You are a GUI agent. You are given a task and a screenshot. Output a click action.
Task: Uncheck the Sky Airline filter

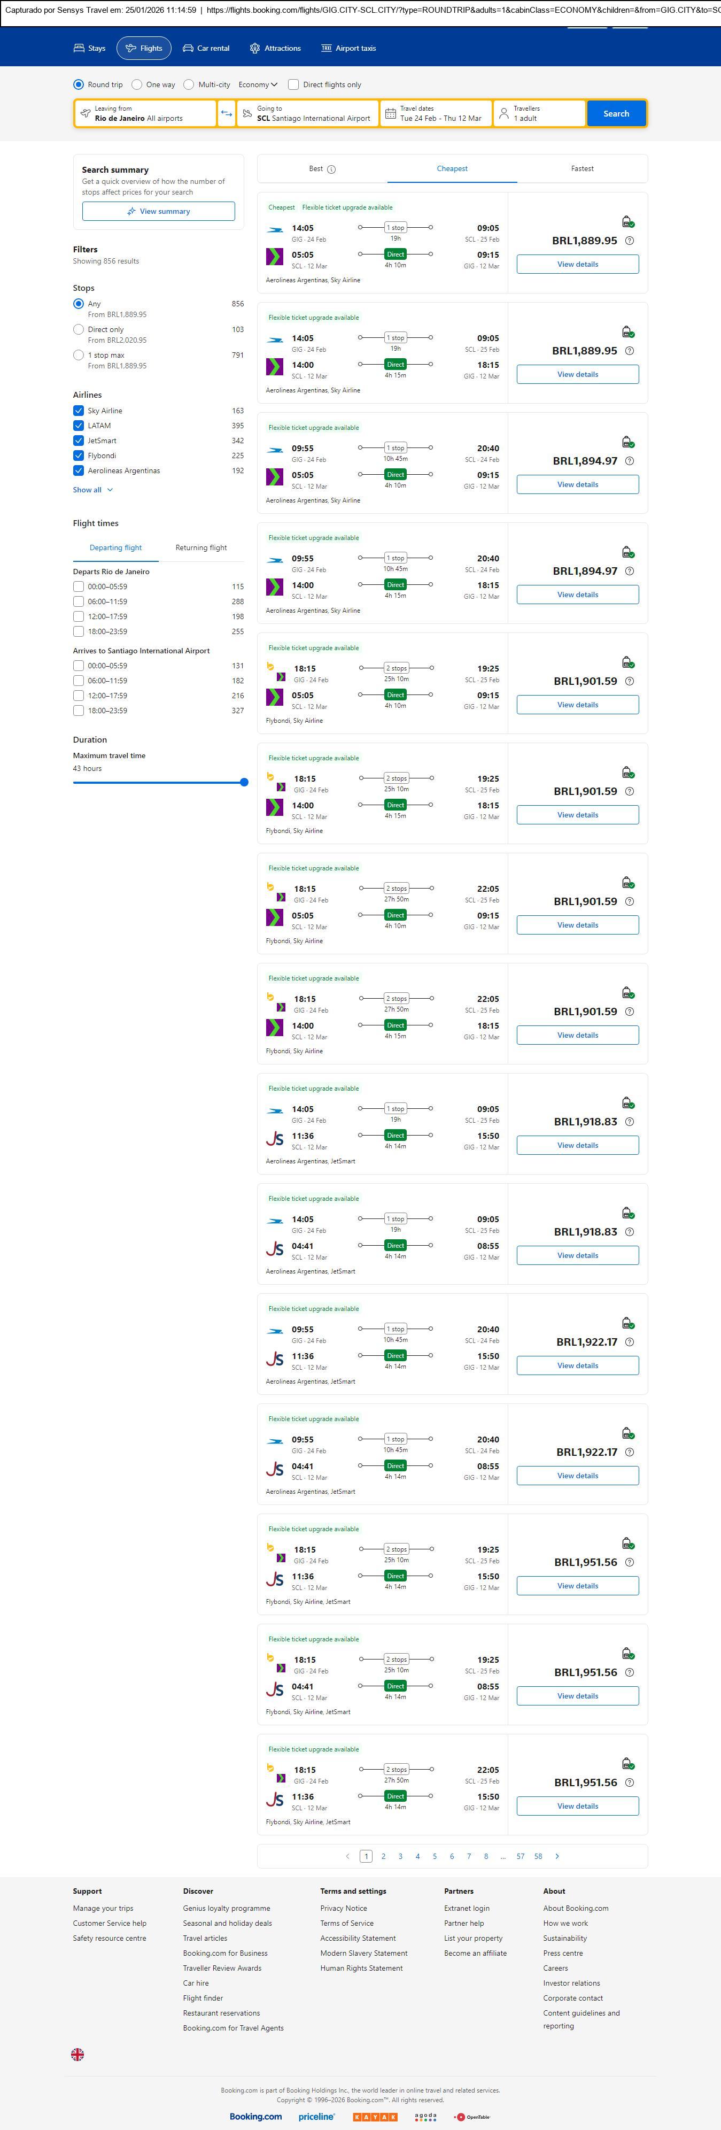click(79, 411)
